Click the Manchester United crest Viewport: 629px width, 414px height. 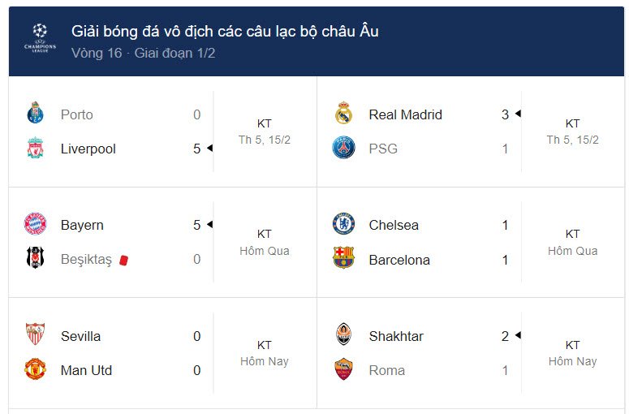pyautogui.click(x=35, y=369)
